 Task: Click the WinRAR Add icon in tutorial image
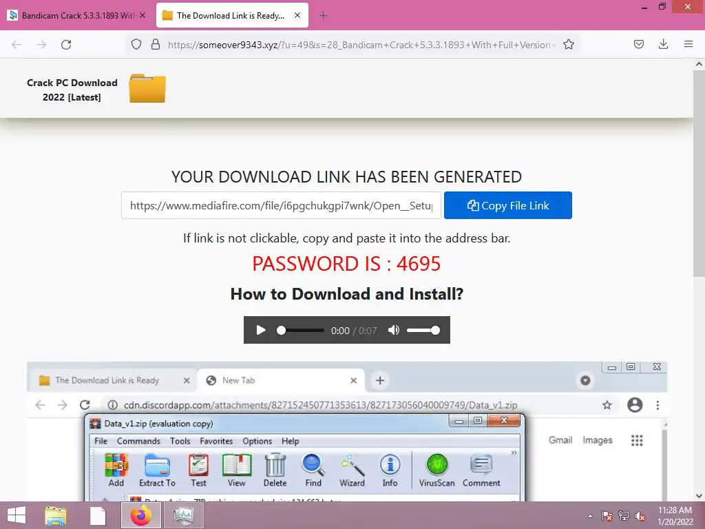point(116,470)
